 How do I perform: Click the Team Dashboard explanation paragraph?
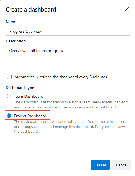coord(71,105)
